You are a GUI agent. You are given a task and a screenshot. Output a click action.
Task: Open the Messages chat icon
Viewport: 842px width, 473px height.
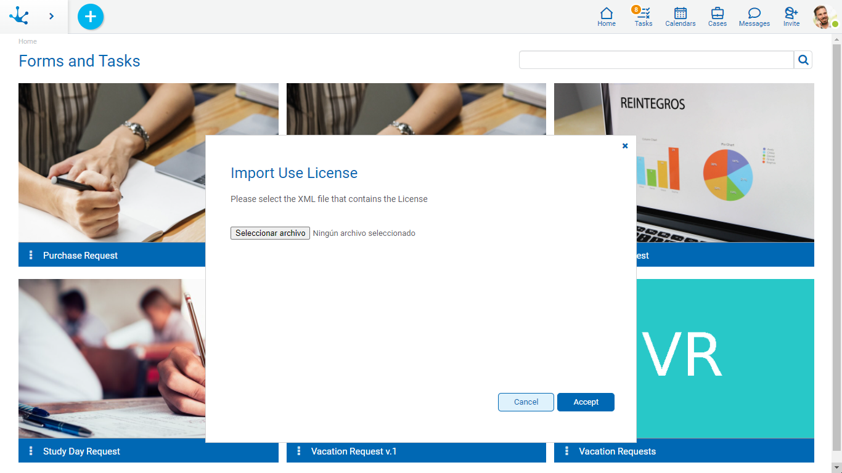tap(754, 17)
